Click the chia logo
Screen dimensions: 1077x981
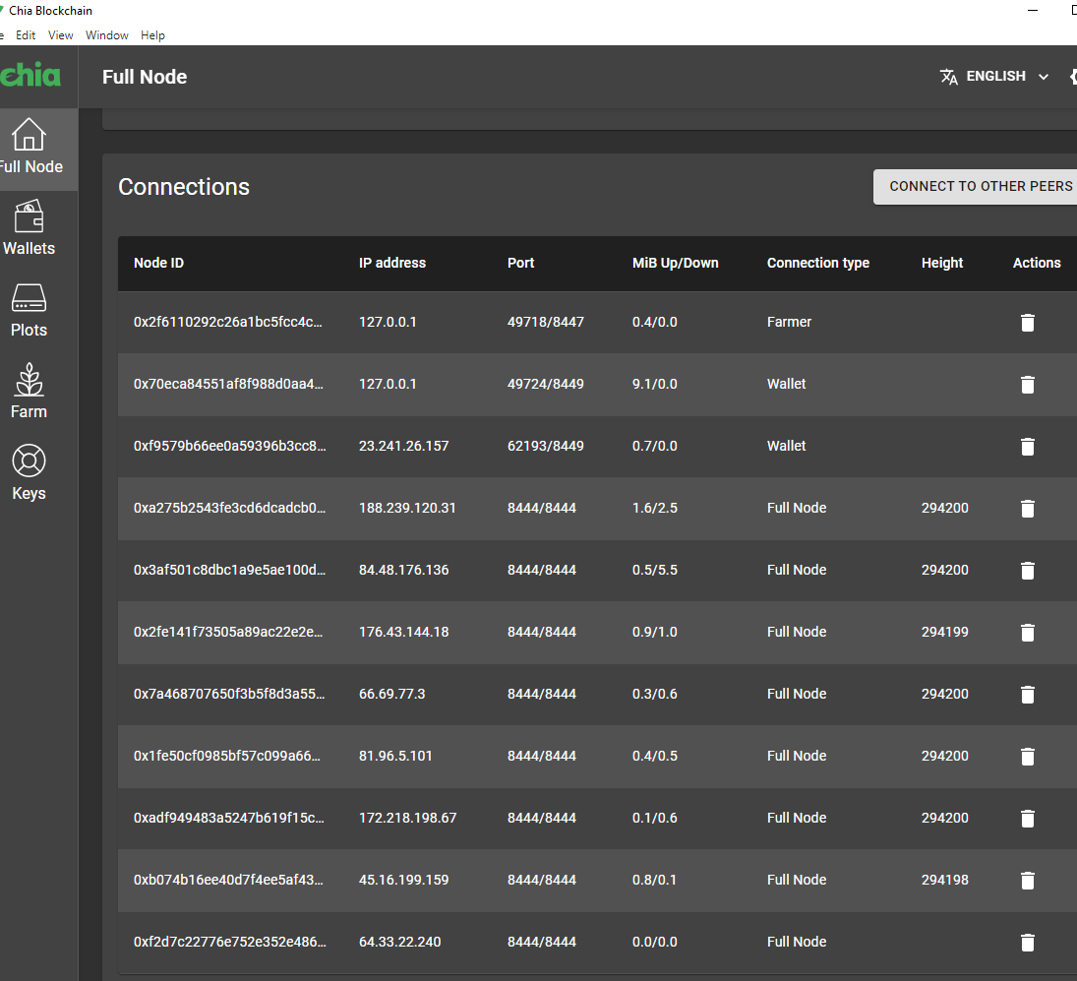(30, 75)
